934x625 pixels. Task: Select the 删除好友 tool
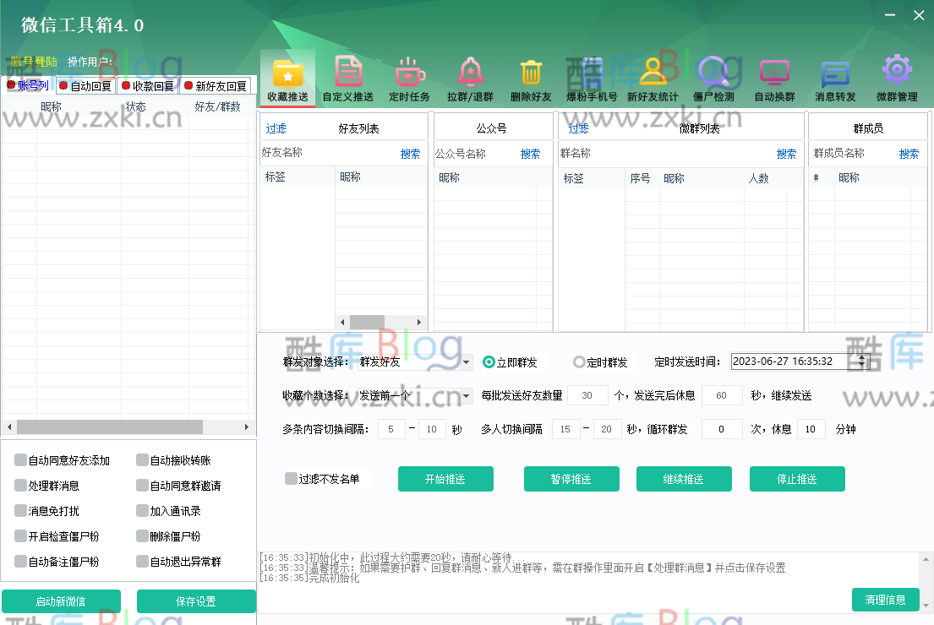coord(531,78)
